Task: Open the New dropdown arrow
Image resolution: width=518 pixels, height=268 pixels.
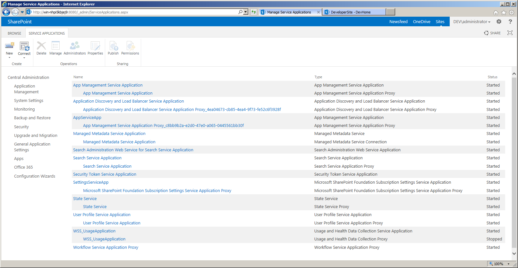Action: click(x=9, y=58)
